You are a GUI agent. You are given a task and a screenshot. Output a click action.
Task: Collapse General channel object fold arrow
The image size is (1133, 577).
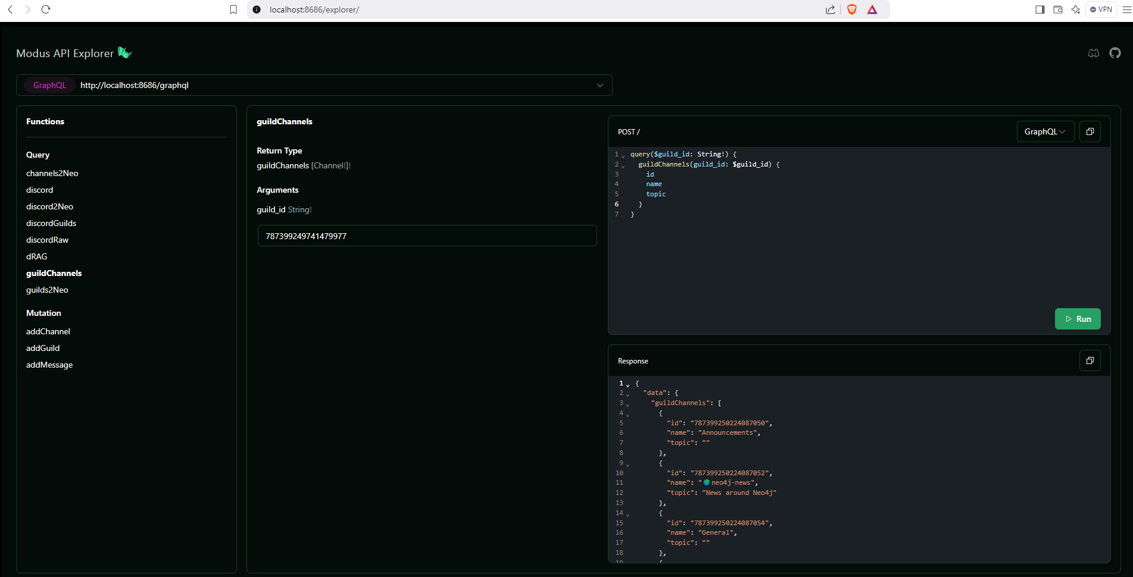[628, 515]
